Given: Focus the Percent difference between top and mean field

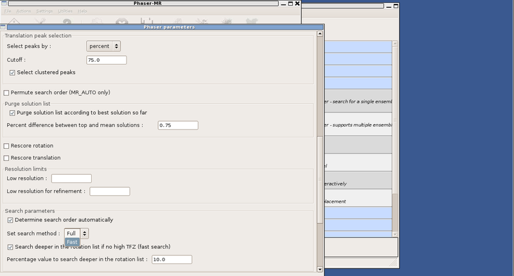Looking at the screenshot, I should (177, 125).
